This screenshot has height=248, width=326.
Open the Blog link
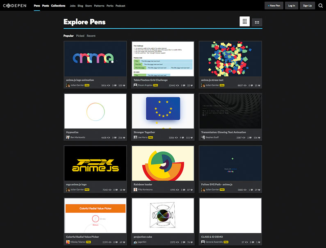(x=80, y=6)
